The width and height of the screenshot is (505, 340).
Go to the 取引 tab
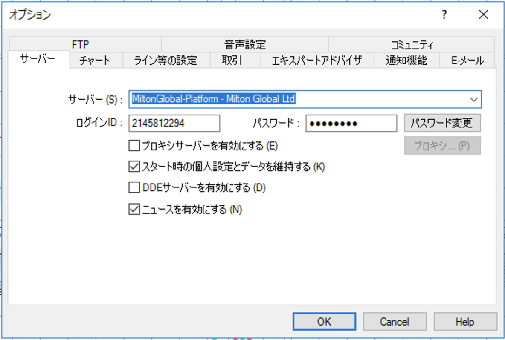click(x=235, y=60)
